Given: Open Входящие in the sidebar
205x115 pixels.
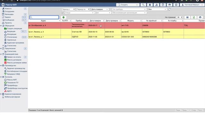Looking at the screenshot, I should point(11,31).
